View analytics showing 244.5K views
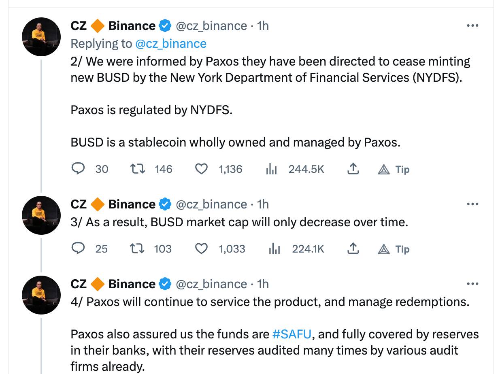This screenshot has width=498, height=374. click(x=271, y=169)
